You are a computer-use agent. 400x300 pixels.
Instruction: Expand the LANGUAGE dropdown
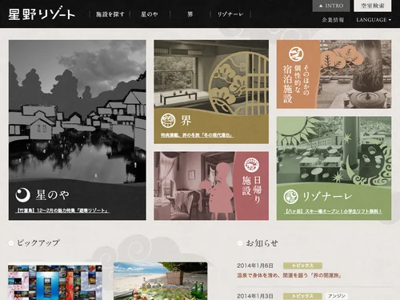[374, 20]
